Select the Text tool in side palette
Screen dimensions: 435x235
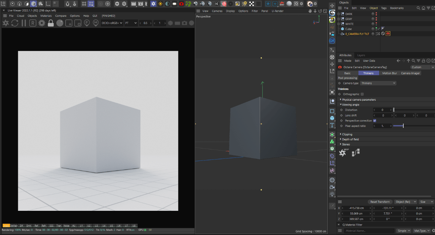click(x=332, y=125)
